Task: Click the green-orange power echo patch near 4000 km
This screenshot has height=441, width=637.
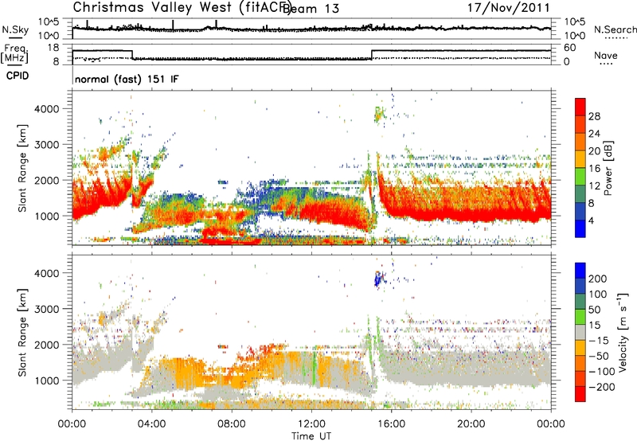Action: click(380, 115)
